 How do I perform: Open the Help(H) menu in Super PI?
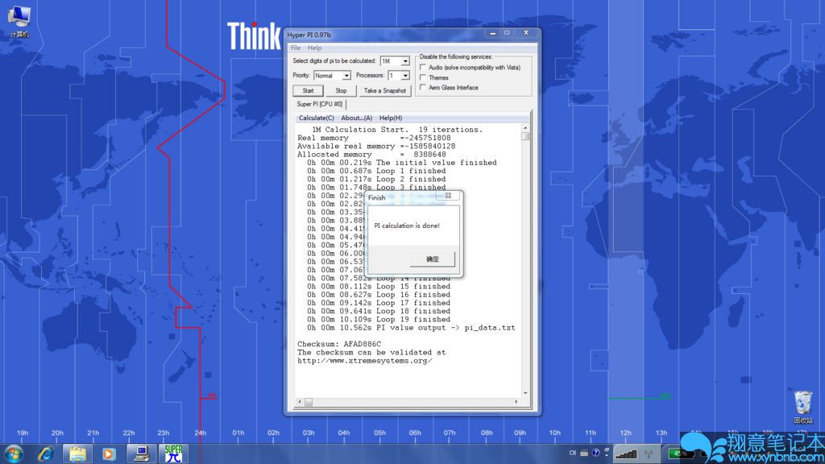pyautogui.click(x=391, y=118)
